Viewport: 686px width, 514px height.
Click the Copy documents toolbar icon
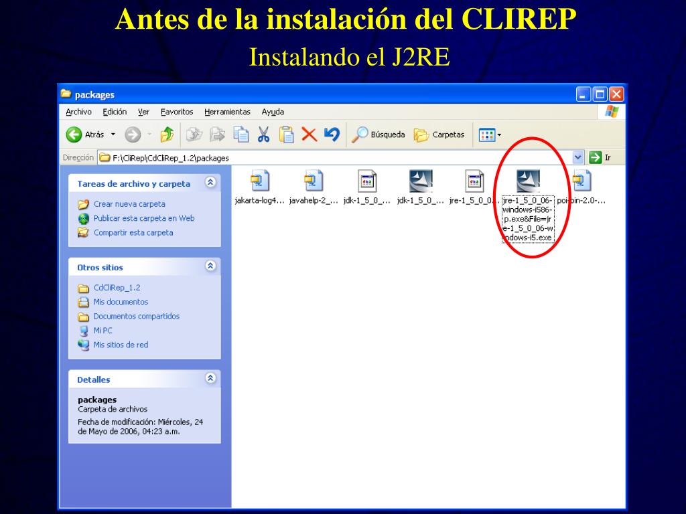pos(241,134)
